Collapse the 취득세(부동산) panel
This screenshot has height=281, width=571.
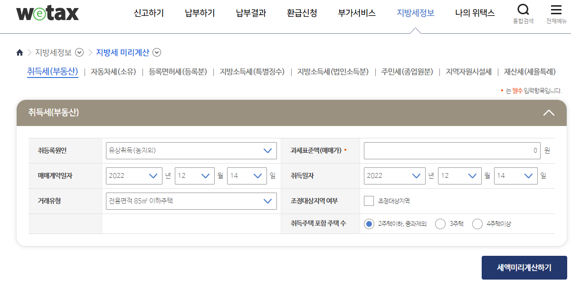click(549, 113)
